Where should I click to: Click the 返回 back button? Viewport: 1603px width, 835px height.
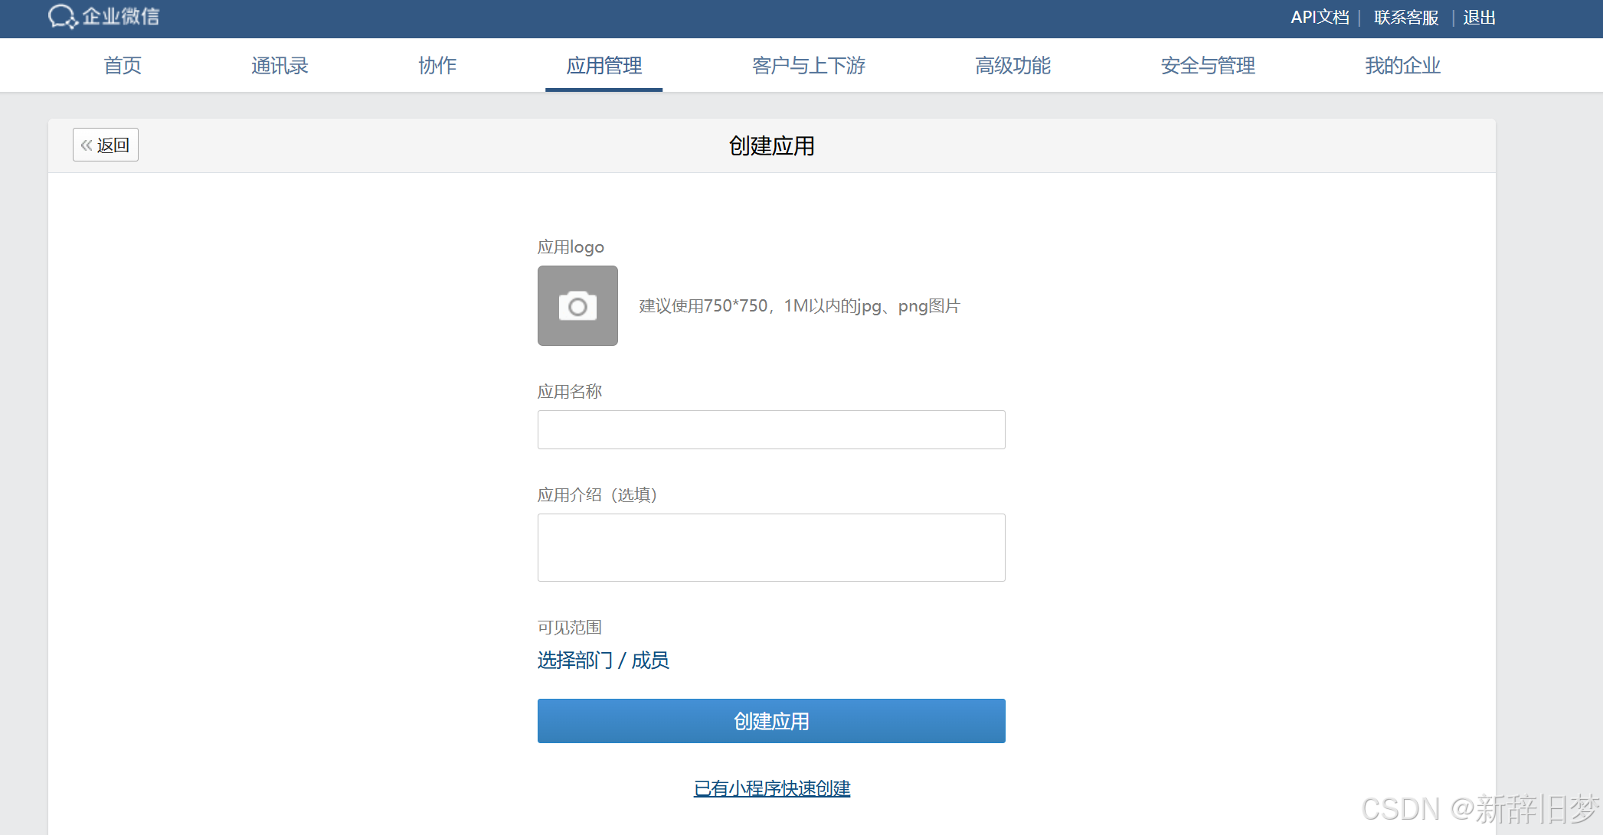click(x=106, y=145)
